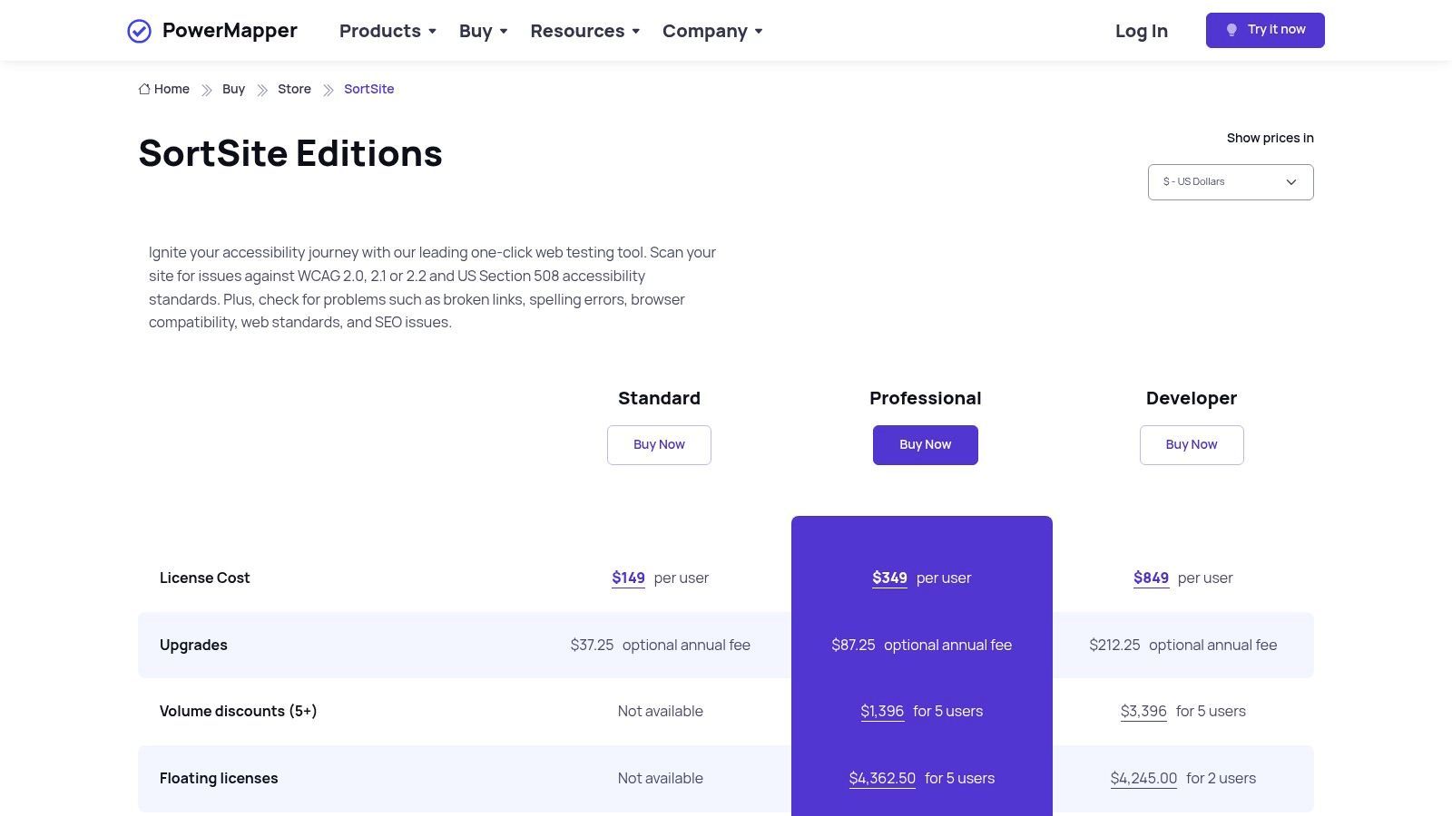Open the Company menu

[x=705, y=31]
